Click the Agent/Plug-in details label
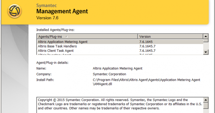 pyautogui.click(x=52, y=63)
